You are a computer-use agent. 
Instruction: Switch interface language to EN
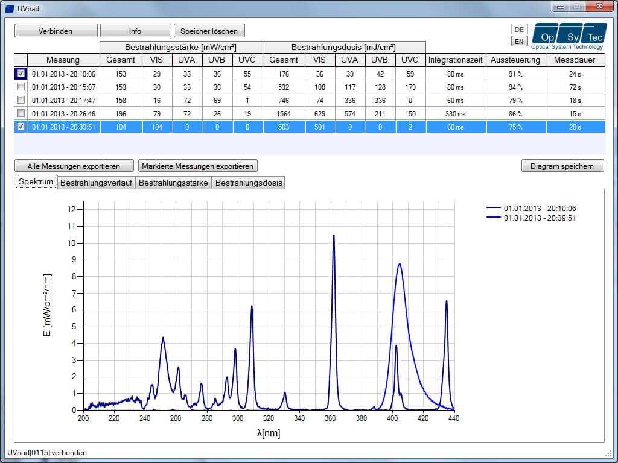(x=517, y=40)
